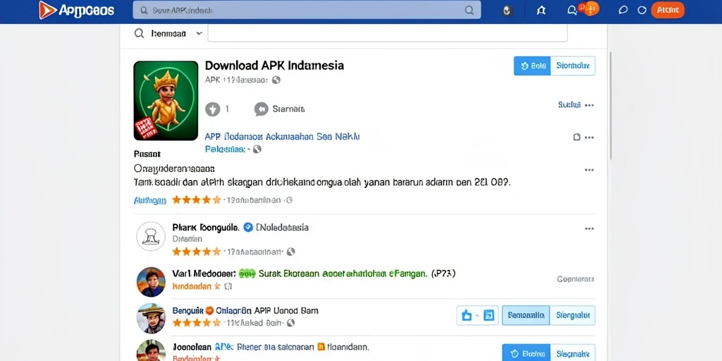The width and height of the screenshot is (722, 361).
Task: Click the globe icon under Plank Bonguile rating
Action: tap(290, 252)
